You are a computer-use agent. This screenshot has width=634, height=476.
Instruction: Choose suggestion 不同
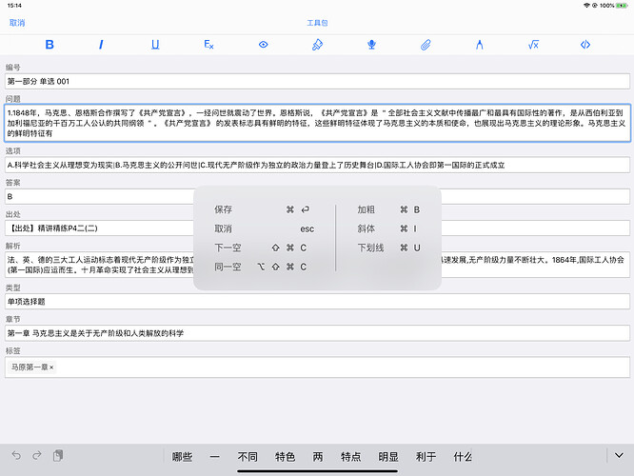(x=248, y=457)
